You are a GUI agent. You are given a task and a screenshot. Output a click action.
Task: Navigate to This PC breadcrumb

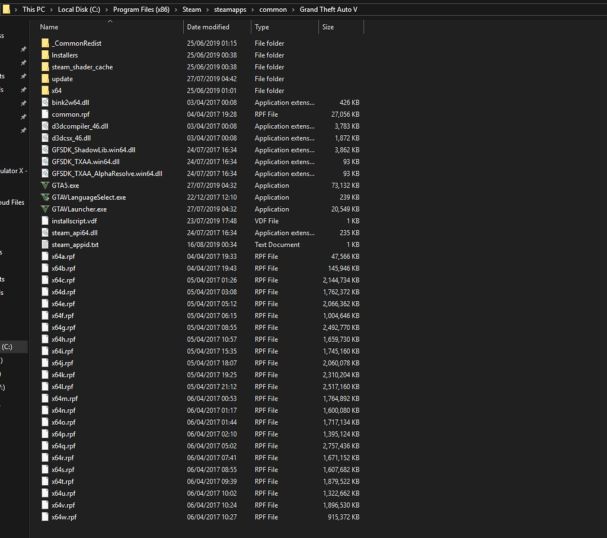[34, 9]
